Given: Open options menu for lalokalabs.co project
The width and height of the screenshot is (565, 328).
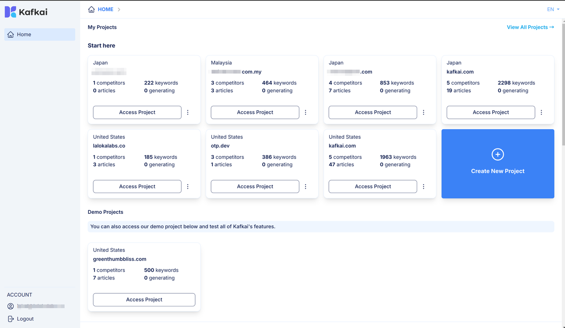Looking at the screenshot, I should [188, 186].
